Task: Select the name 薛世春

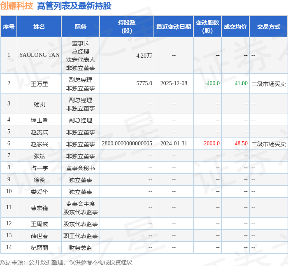Action: click(39, 236)
